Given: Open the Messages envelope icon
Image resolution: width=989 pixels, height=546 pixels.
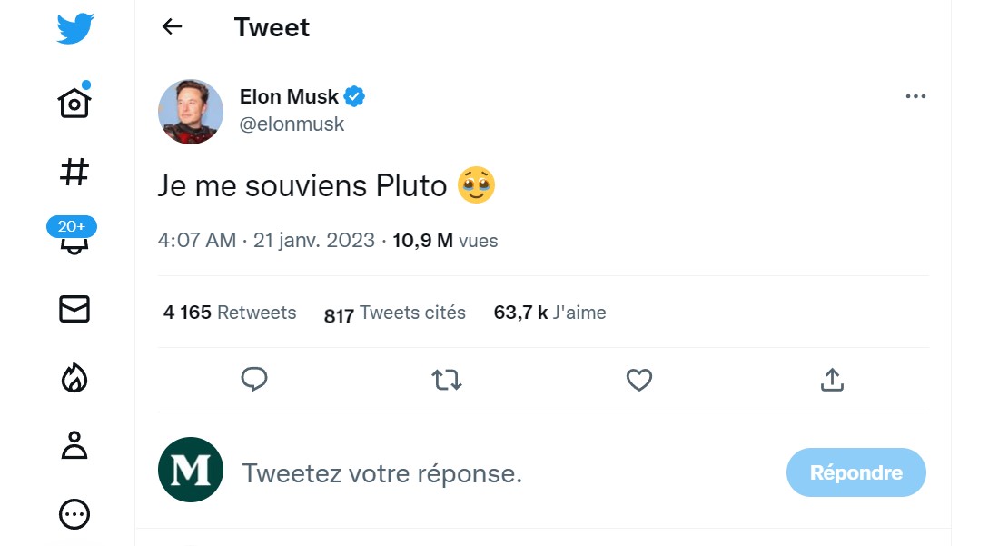Looking at the screenshot, I should [x=74, y=310].
